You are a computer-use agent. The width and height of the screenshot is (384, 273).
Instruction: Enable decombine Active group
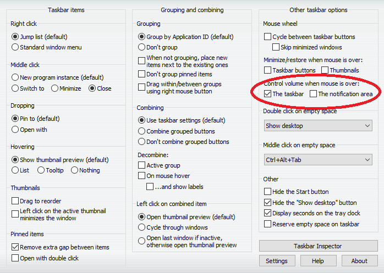(142, 165)
